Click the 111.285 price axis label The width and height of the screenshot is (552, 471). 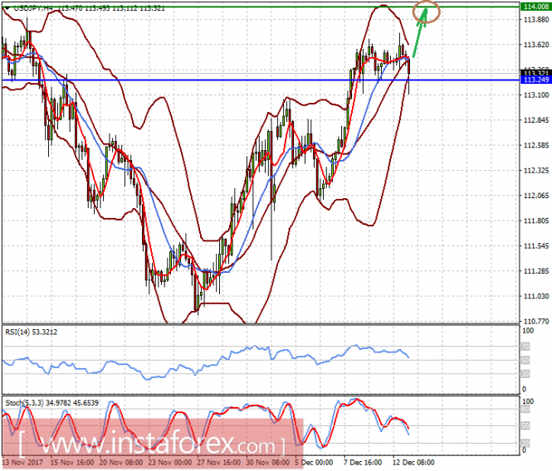(536, 271)
